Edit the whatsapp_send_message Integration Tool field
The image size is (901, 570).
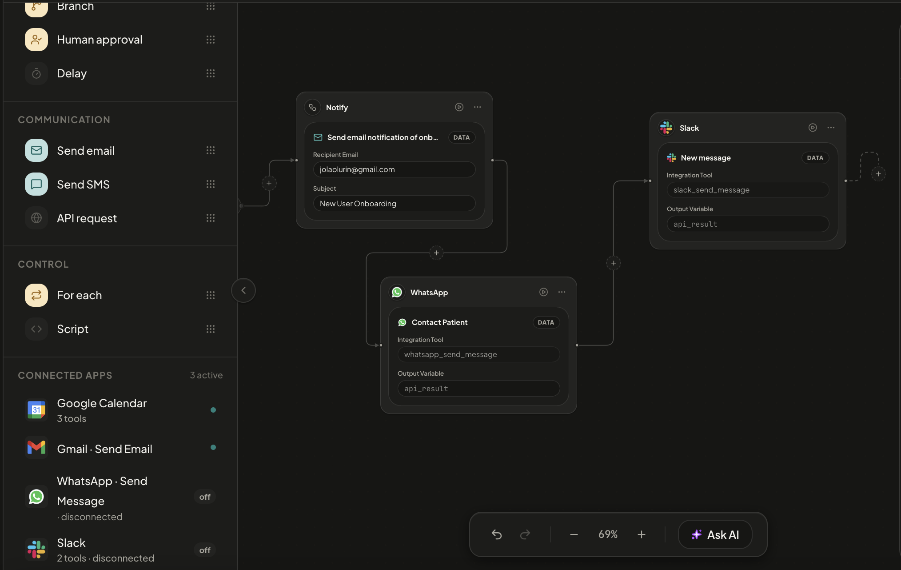click(x=478, y=354)
